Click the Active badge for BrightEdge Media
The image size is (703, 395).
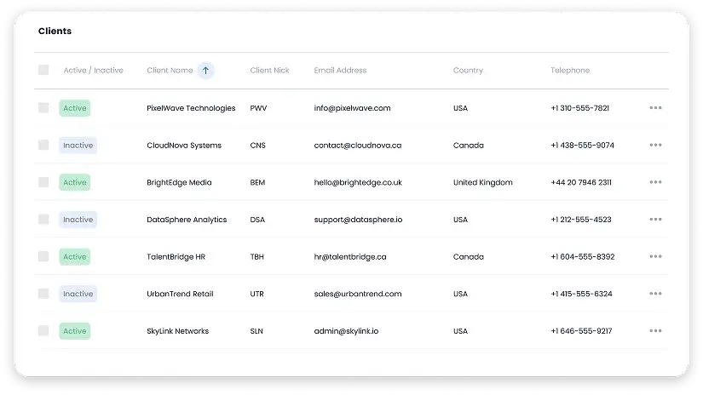click(x=75, y=182)
